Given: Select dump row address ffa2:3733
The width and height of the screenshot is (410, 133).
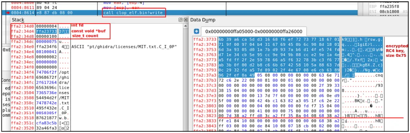Looking at the screenshot, I should click(205, 40).
